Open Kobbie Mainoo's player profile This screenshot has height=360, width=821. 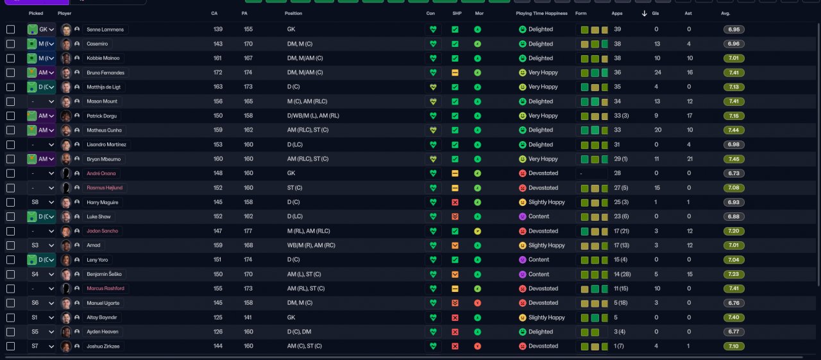click(102, 58)
